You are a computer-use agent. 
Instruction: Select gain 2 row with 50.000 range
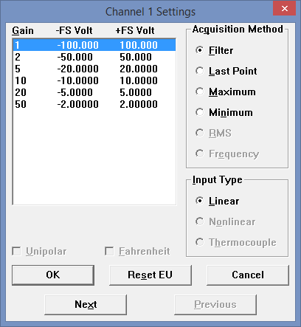(94, 57)
